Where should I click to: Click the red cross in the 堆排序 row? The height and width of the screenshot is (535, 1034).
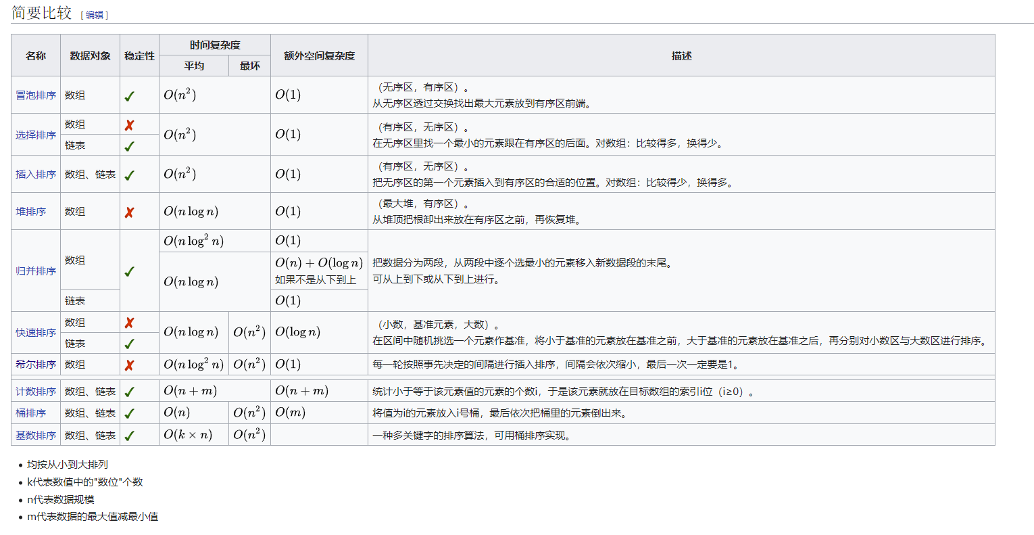pyautogui.click(x=129, y=212)
